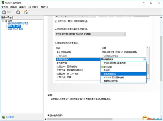Open the preferred graphics processor dropdown
Screen dimensions: 163x121
[90, 34]
